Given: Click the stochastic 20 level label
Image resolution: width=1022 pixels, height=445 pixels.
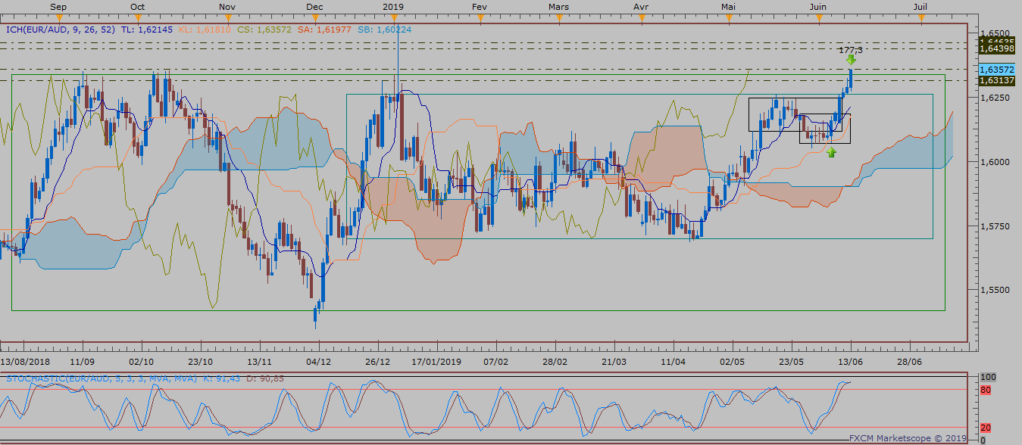Looking at the screenshot, I should tap(986, 428).
